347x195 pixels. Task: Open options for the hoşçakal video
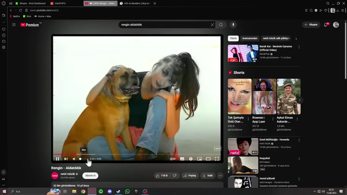pyautogui.click(x=299, y=159)
